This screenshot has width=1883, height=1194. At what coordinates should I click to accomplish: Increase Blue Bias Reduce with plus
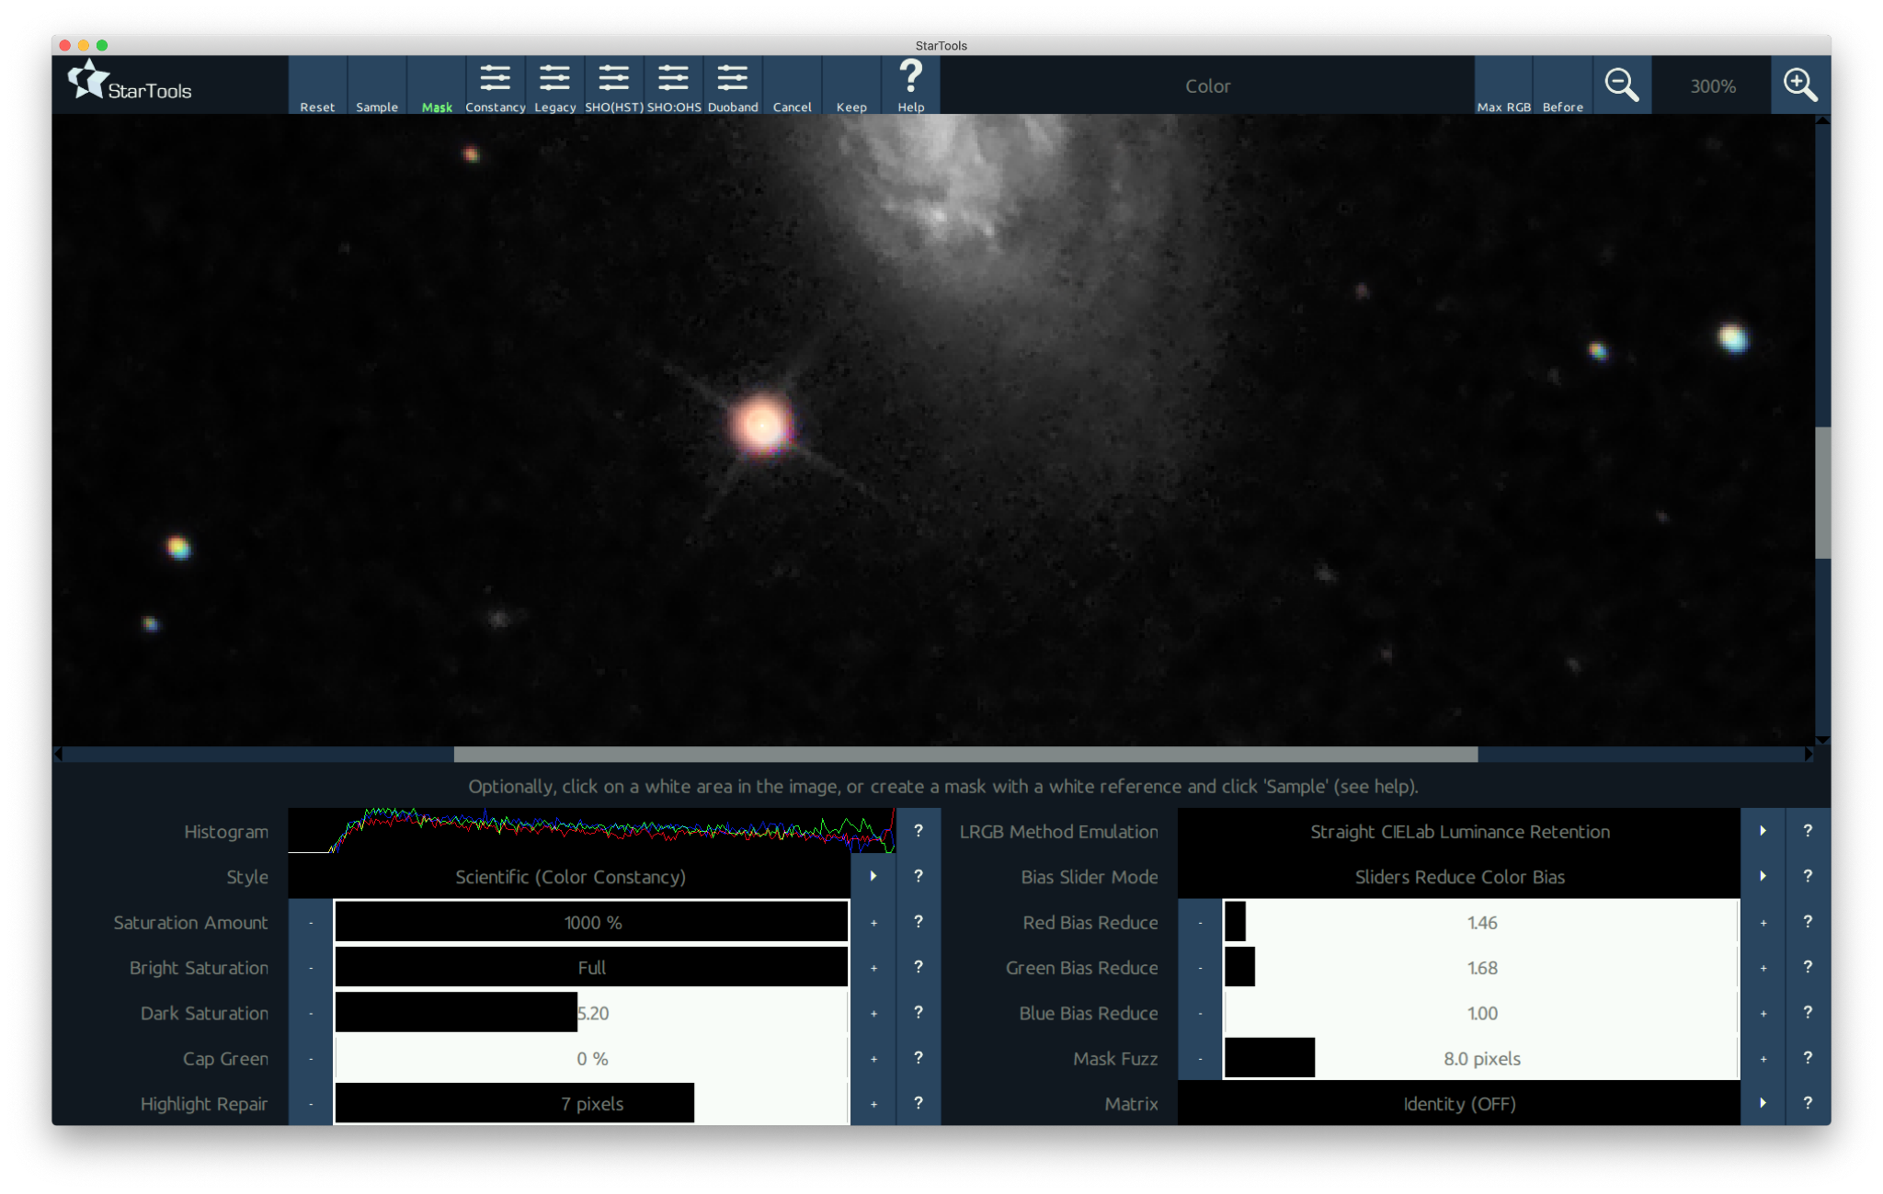pos(1763,1013)
